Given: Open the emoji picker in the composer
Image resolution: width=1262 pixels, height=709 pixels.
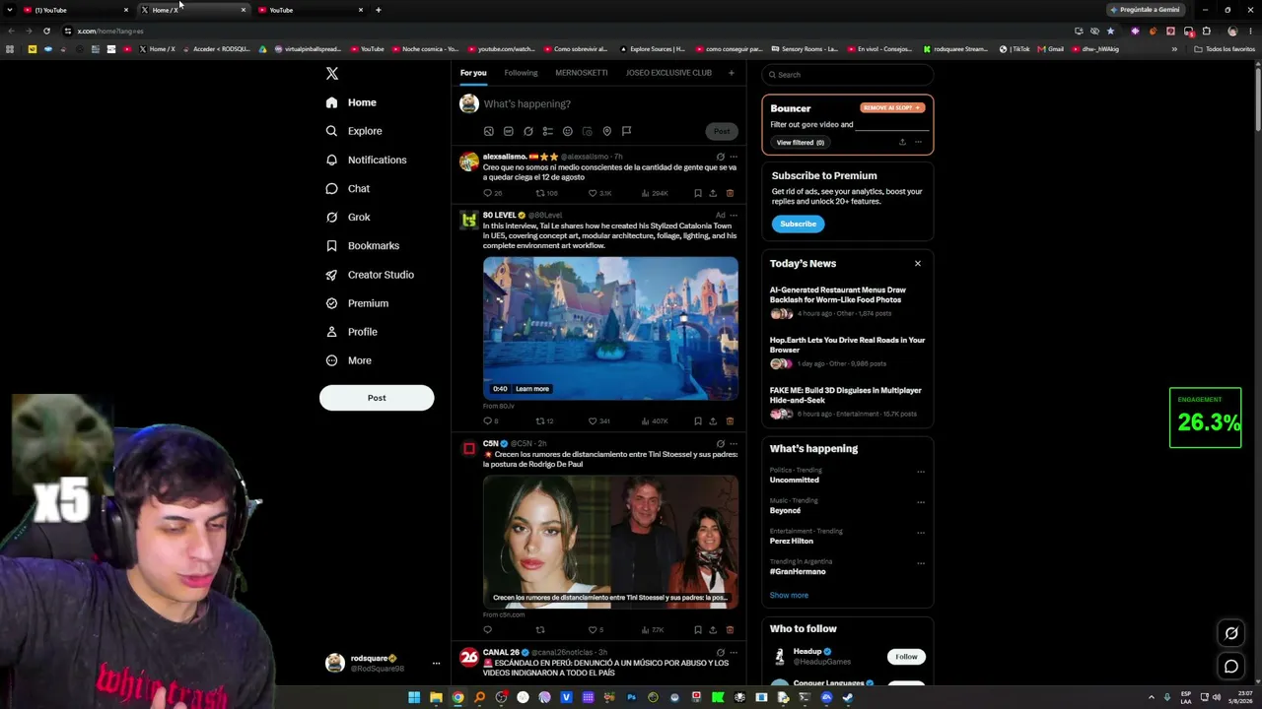Looking at the screenshot, I should pyautogui.click(x=567, y=131).
